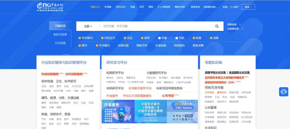This screenshot has width=290, height=129.
Task: Open the 登录 login dropdown
Action: pos(248,7)
